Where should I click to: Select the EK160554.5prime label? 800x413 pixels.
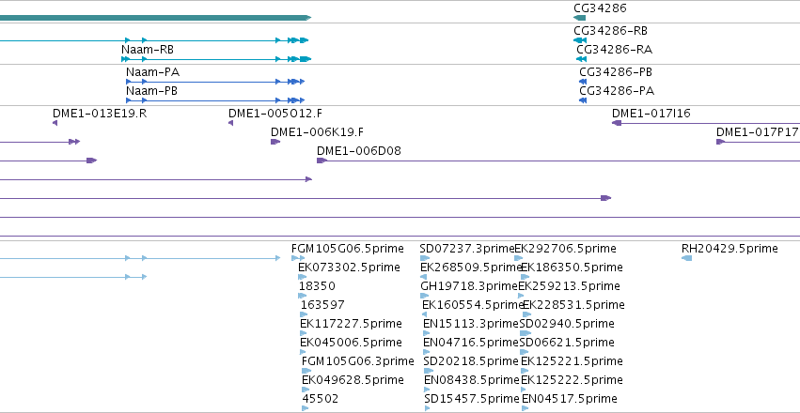click(473, 305)
